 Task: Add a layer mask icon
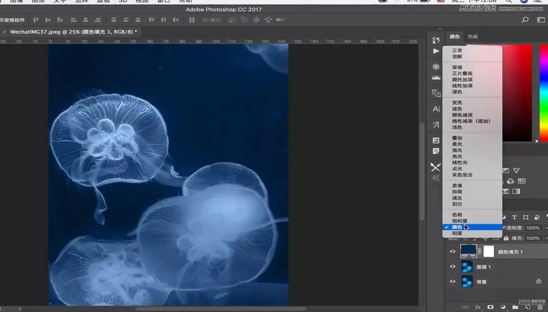[490, 307]
